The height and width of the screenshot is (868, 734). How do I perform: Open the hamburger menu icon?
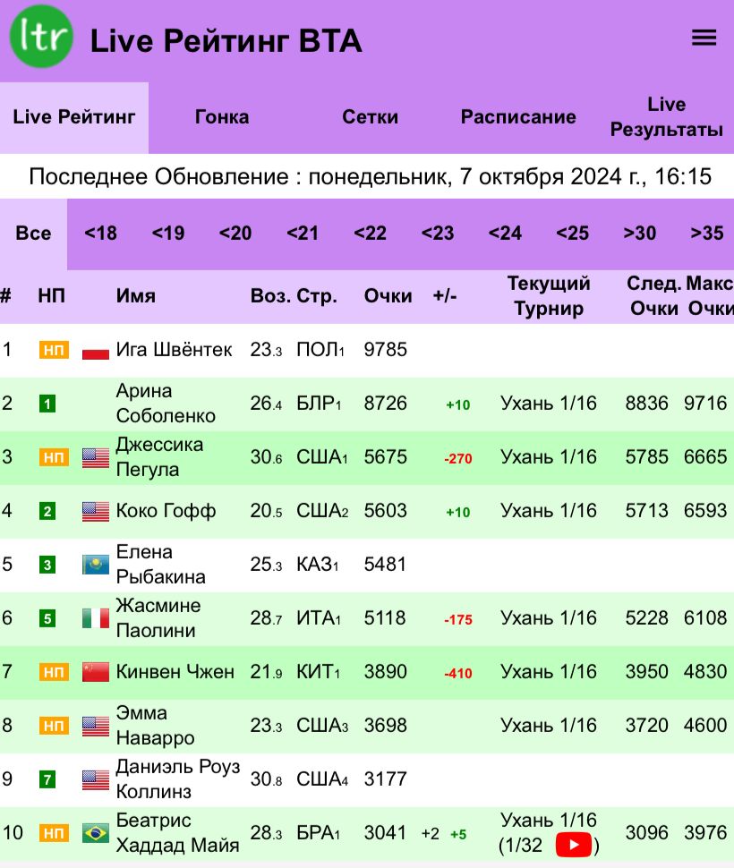tap(704, 38)
